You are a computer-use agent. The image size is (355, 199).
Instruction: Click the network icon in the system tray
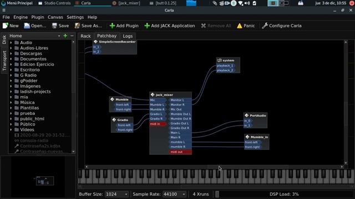tap(241, 3)
